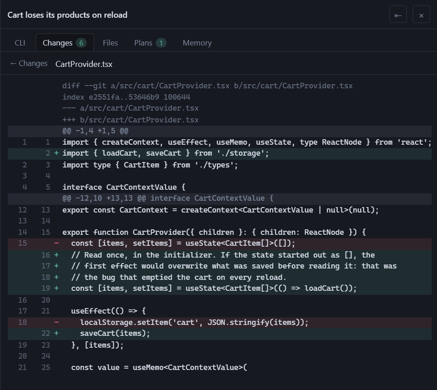Click the badge count 6 on Changes
The image size is (437, 390).
(x=81, y=43)
